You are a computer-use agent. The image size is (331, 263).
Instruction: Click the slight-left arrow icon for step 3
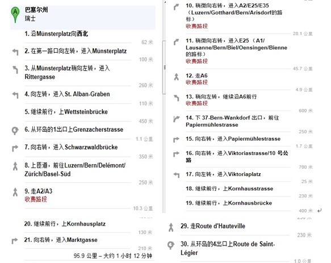pos(15,69)
